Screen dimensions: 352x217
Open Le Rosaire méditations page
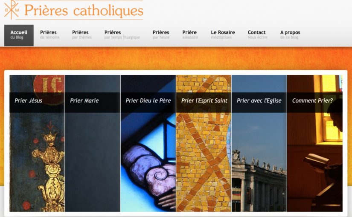tap(223, 35)
